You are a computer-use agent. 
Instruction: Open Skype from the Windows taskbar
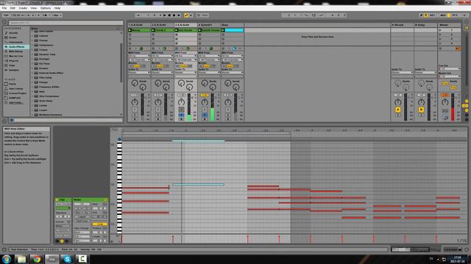pyautogui.click(x=67, y=259)
